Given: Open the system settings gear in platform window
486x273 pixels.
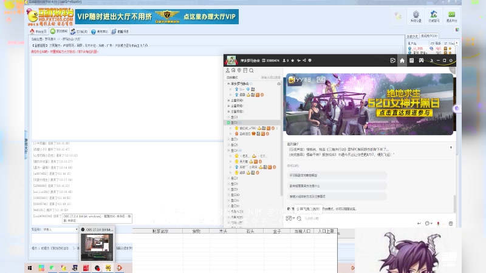Looking at the screenshot, I should pyautogui.click(x=416, y=16).
